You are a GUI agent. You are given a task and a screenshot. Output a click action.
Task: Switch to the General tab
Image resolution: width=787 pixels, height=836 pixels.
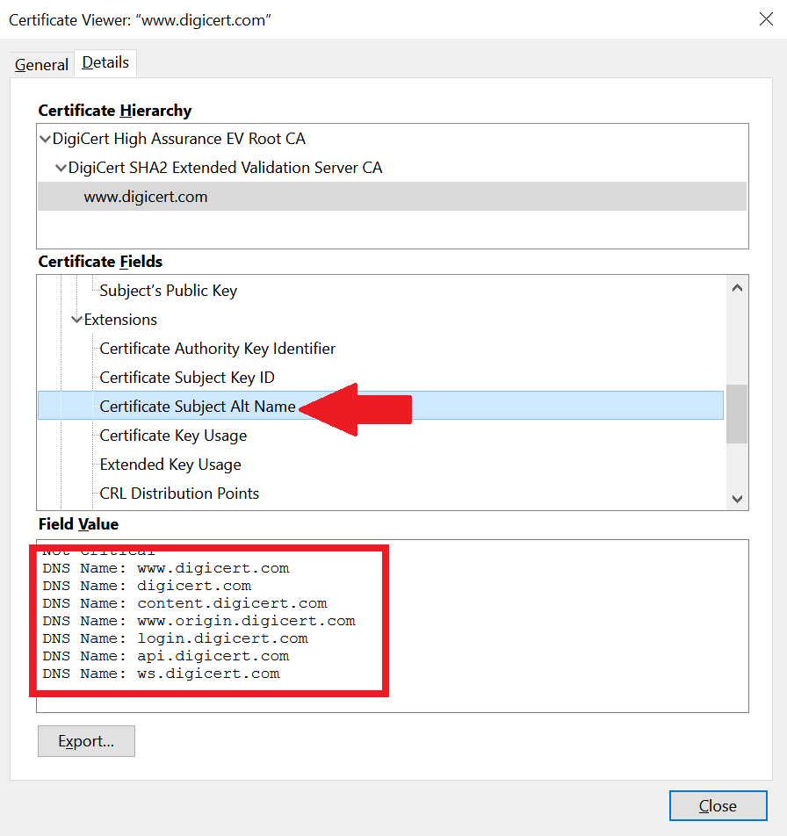point(40,64)
